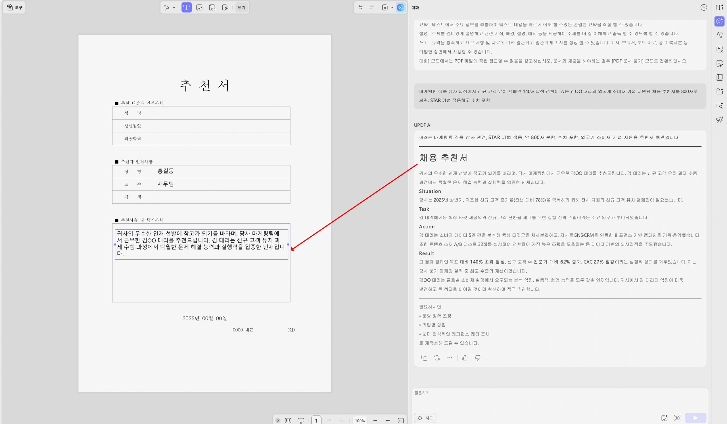Click the empty 성명 cell under 추천 대상자

tap(222, 113)
